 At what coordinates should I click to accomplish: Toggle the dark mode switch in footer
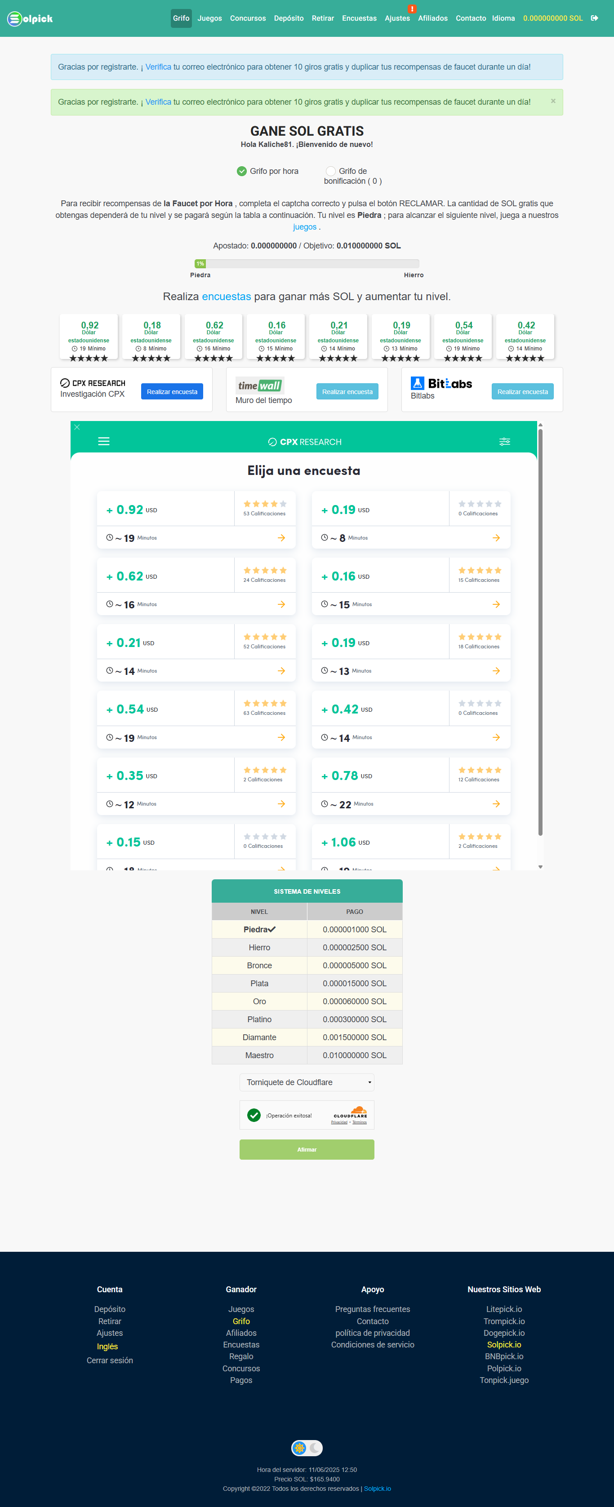(307, 1447)
